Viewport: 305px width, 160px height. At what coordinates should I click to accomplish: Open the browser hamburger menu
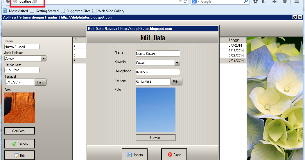pyautogui.click(x=297, y=1)
